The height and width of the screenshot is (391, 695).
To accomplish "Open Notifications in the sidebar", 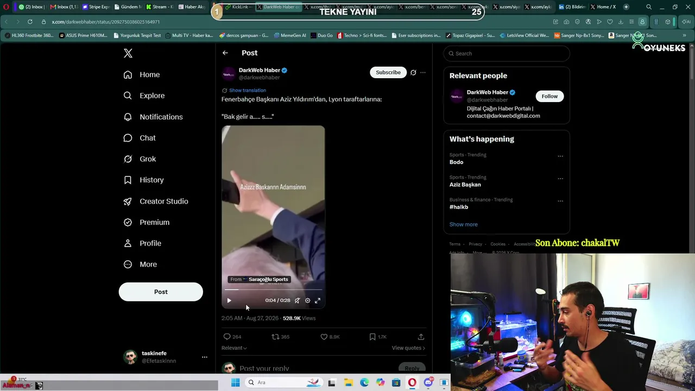I will pos(153,117).
